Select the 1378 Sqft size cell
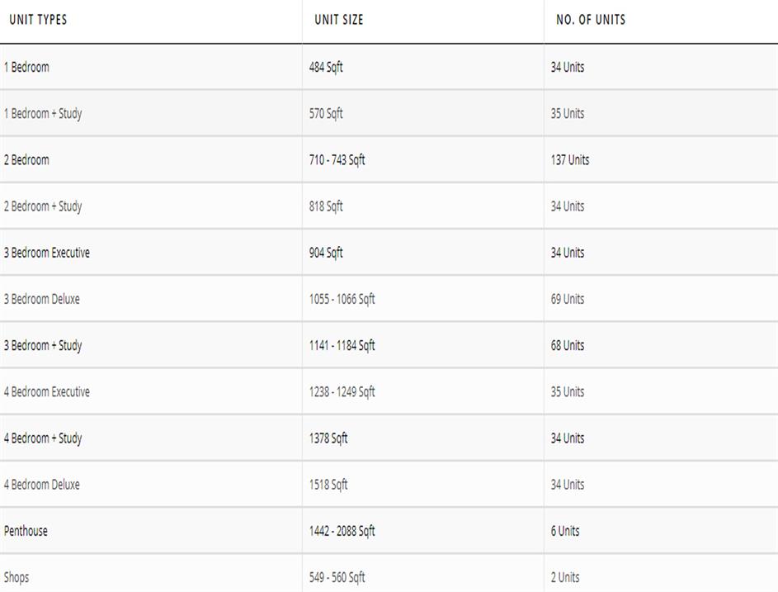Viewport: 778px width, 592px height. pyautogui.click(x=328, y=438)
